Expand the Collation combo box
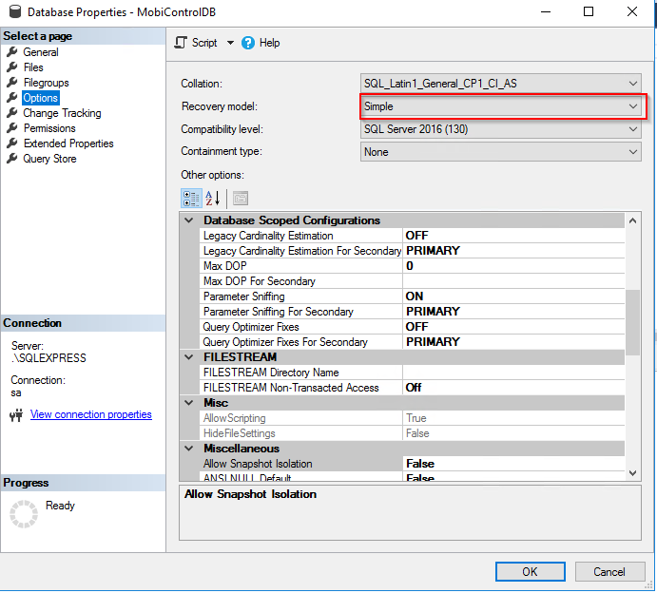The height and width of the screenshot is (593, 657). 633,84
